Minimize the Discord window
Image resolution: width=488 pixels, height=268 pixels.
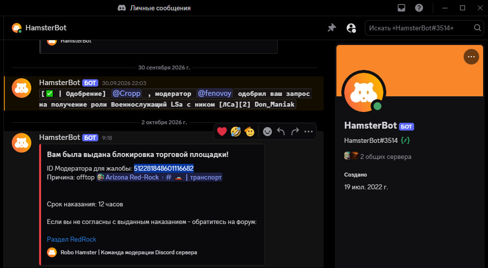point(445,8)
